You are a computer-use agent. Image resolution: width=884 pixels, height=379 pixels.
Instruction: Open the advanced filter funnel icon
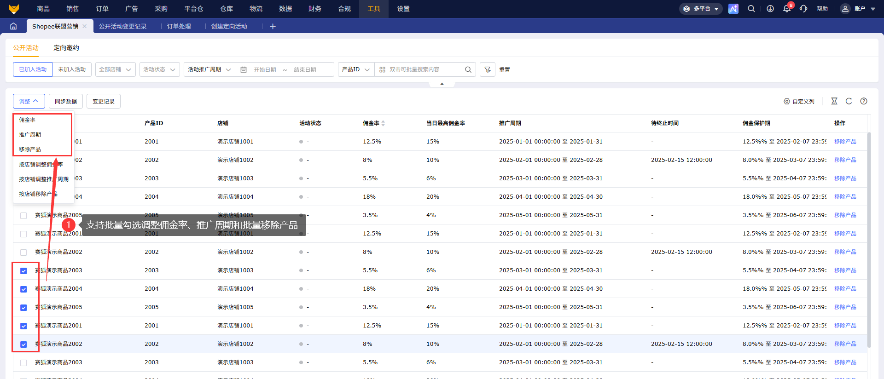[488, 69]
